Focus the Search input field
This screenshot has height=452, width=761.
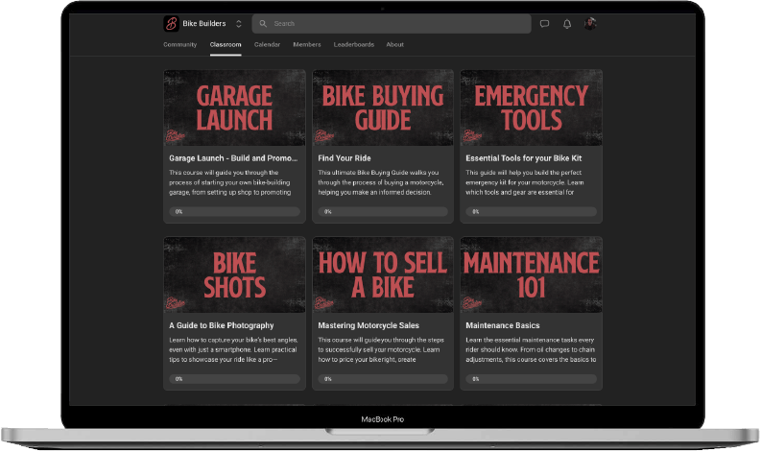(392, 23)
